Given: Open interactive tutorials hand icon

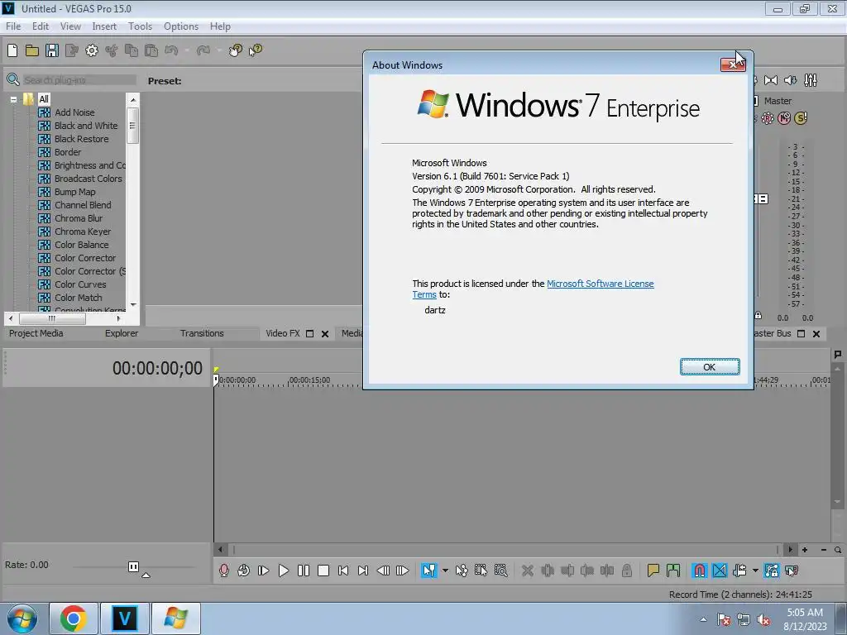Looking at the screenshot, I should [236, 50].
